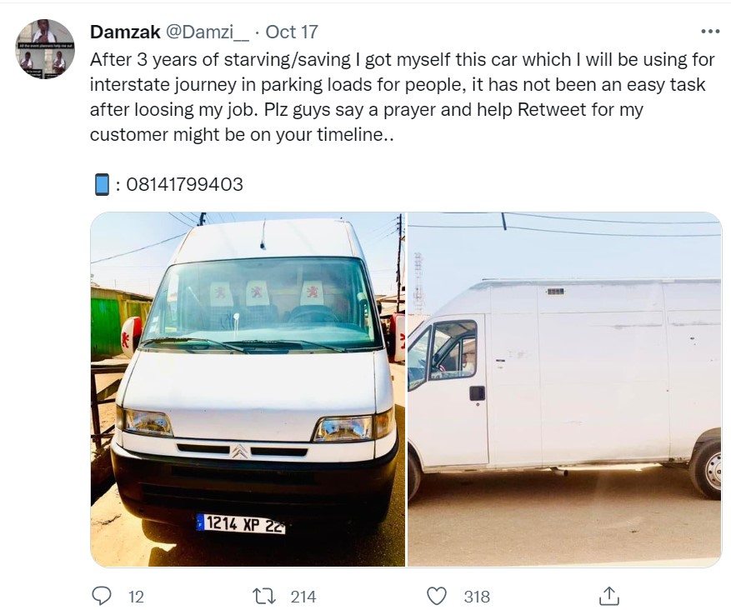Click the retweet arrows icon
The height and width of the screenshot is (610, 731).
coord(263,596)
